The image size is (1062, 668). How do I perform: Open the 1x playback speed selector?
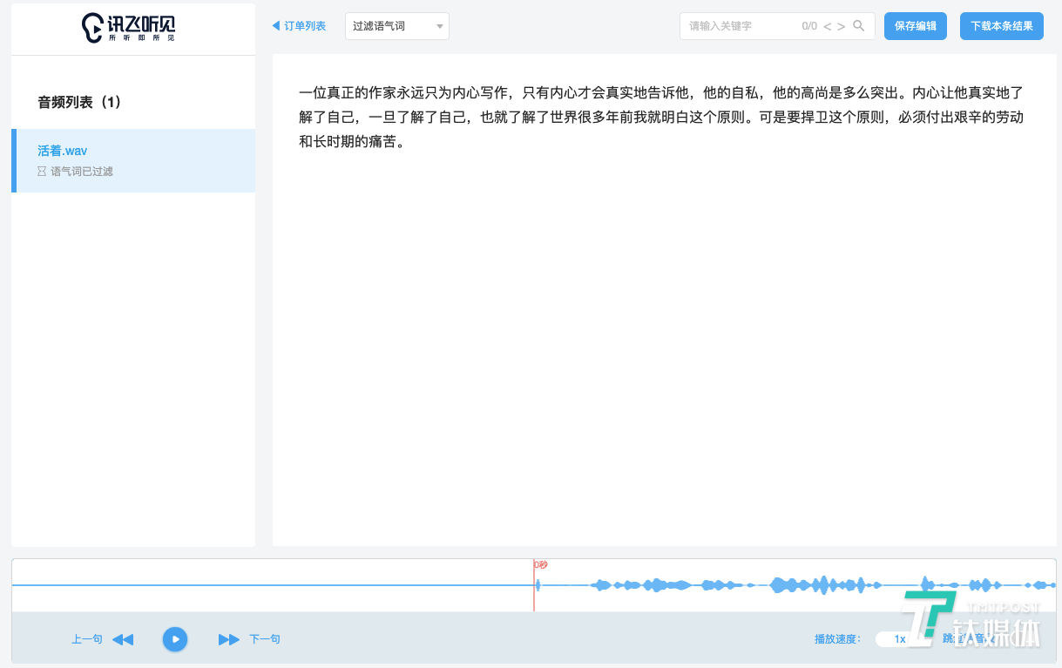900,639
